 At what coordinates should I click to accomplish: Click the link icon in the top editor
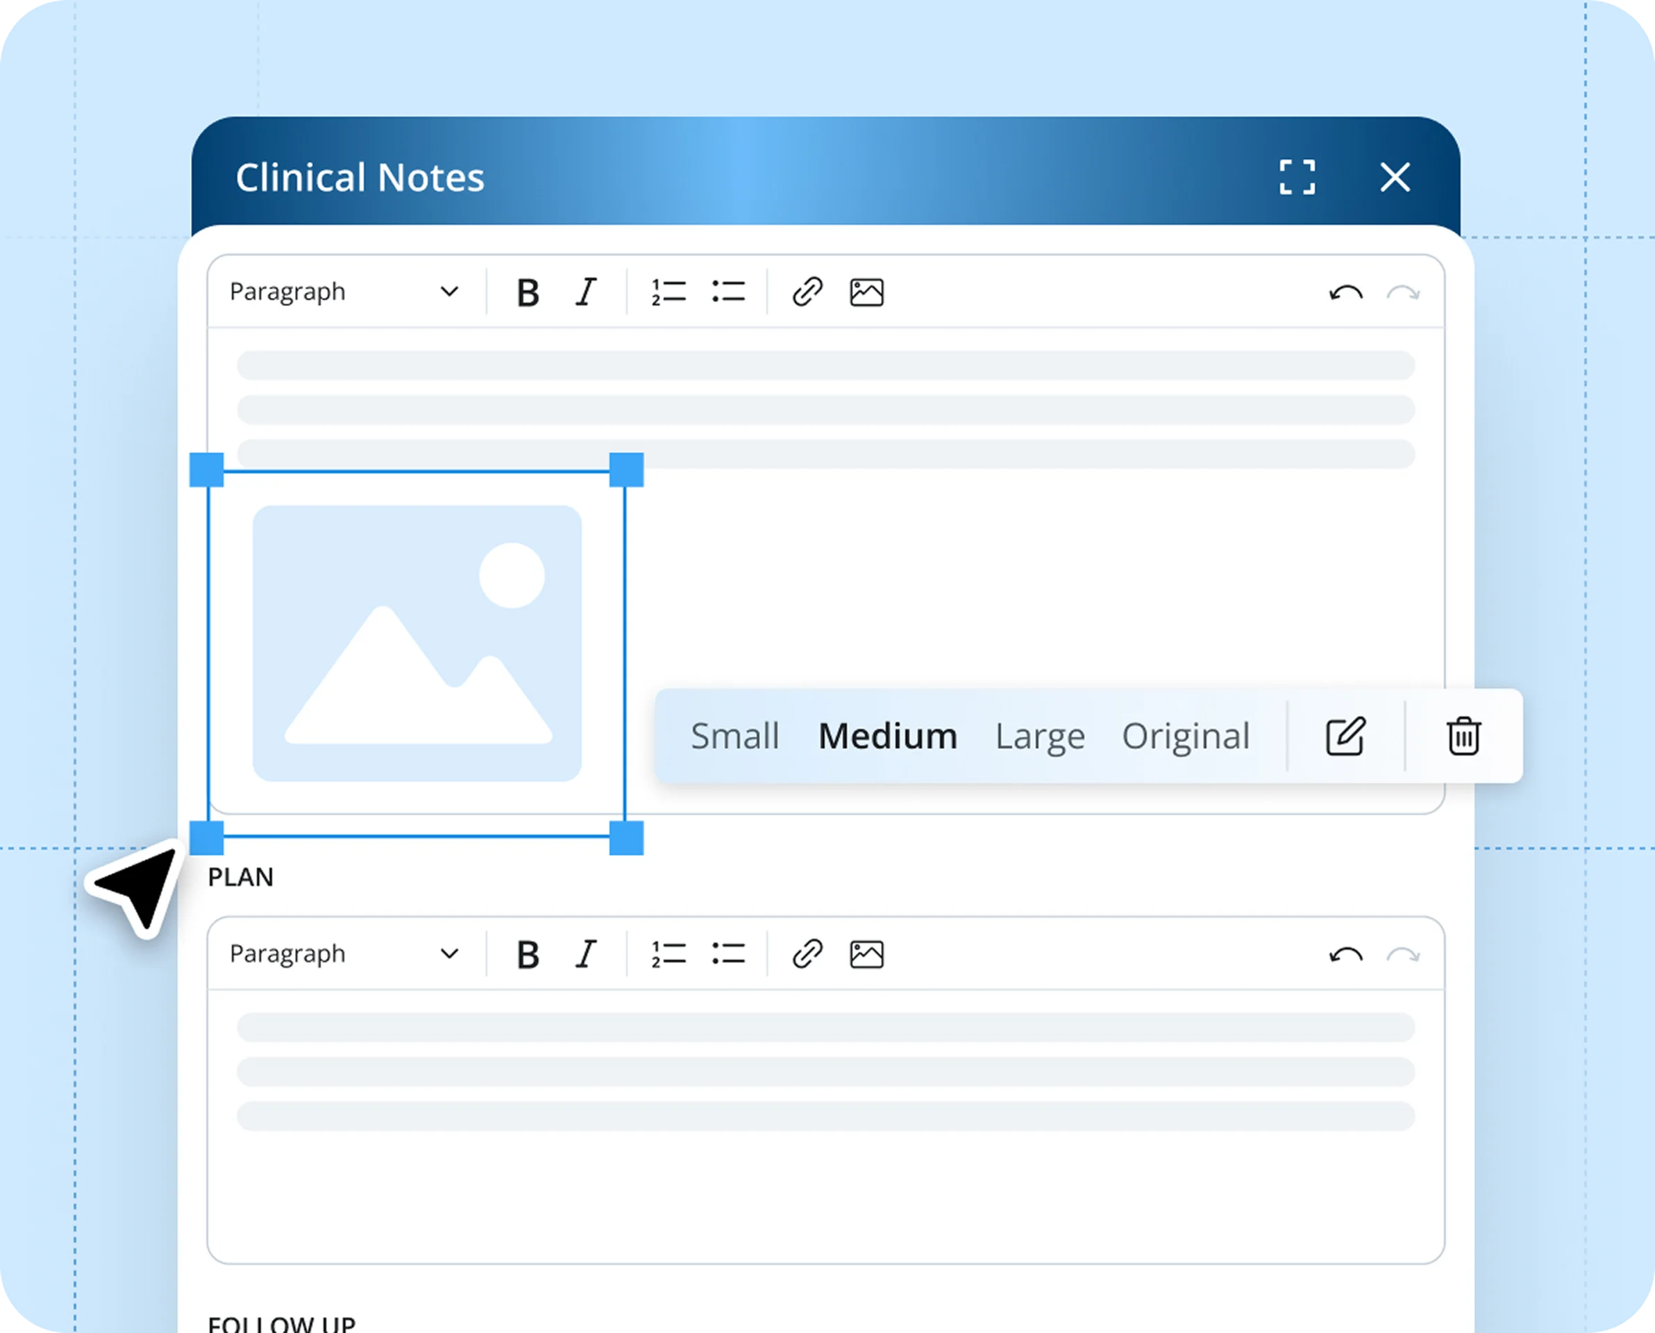[807, 292]
